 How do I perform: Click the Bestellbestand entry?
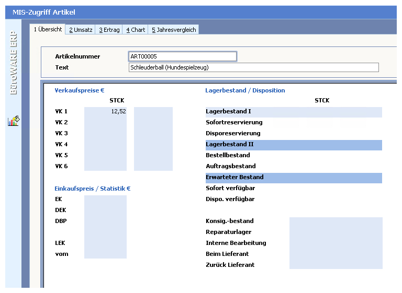coord(228,156)
